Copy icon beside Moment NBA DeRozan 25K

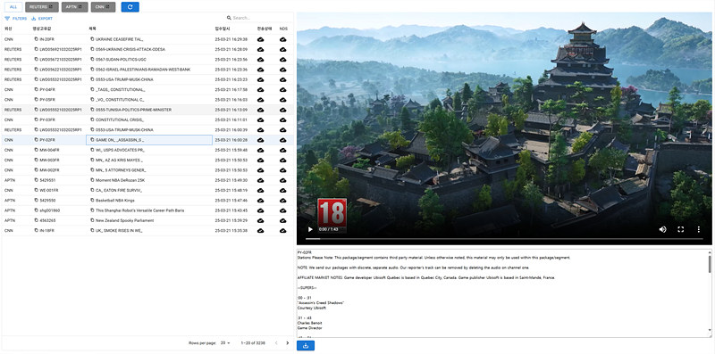(92, 180)
